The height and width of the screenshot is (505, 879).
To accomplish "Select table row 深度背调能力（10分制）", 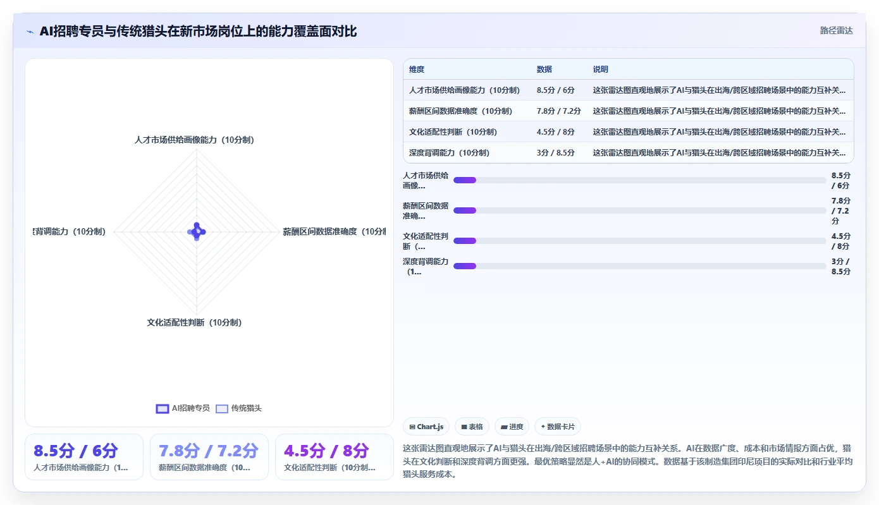I will pyautogui.click(x=628, y=152).
